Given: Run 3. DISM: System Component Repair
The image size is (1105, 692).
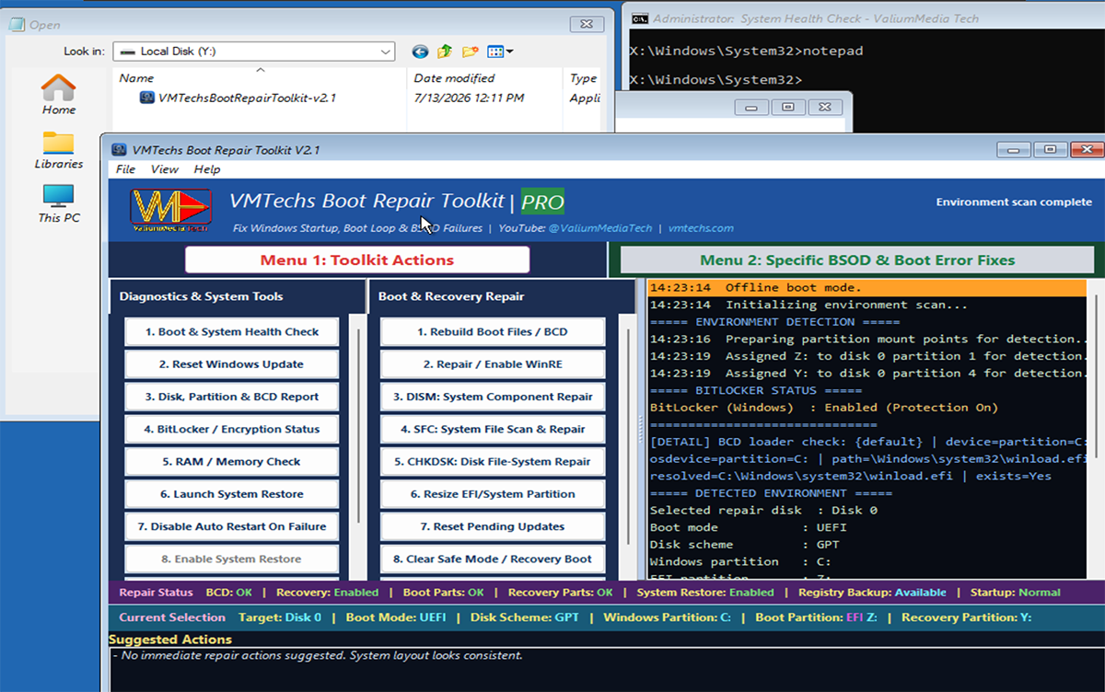Looking at the screenshot, I should coord(493,397).
